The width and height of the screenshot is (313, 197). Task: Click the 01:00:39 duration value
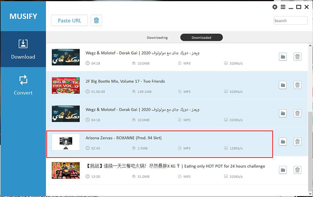(98, 92)
